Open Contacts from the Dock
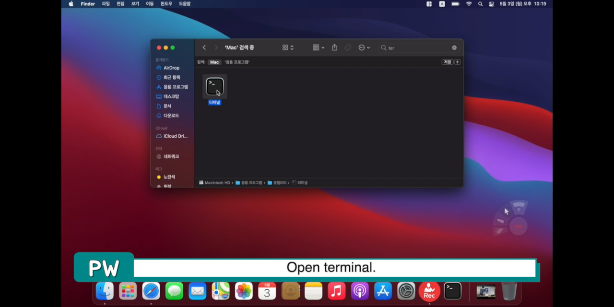The height and width of the screenshot is (307, 614). point(290,291)
